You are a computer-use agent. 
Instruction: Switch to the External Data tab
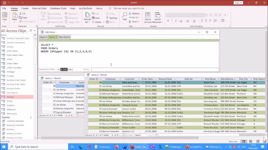(x=39, y=8)
